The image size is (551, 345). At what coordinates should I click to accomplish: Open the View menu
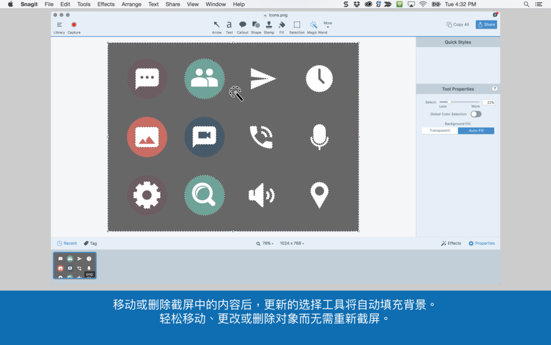192,4
